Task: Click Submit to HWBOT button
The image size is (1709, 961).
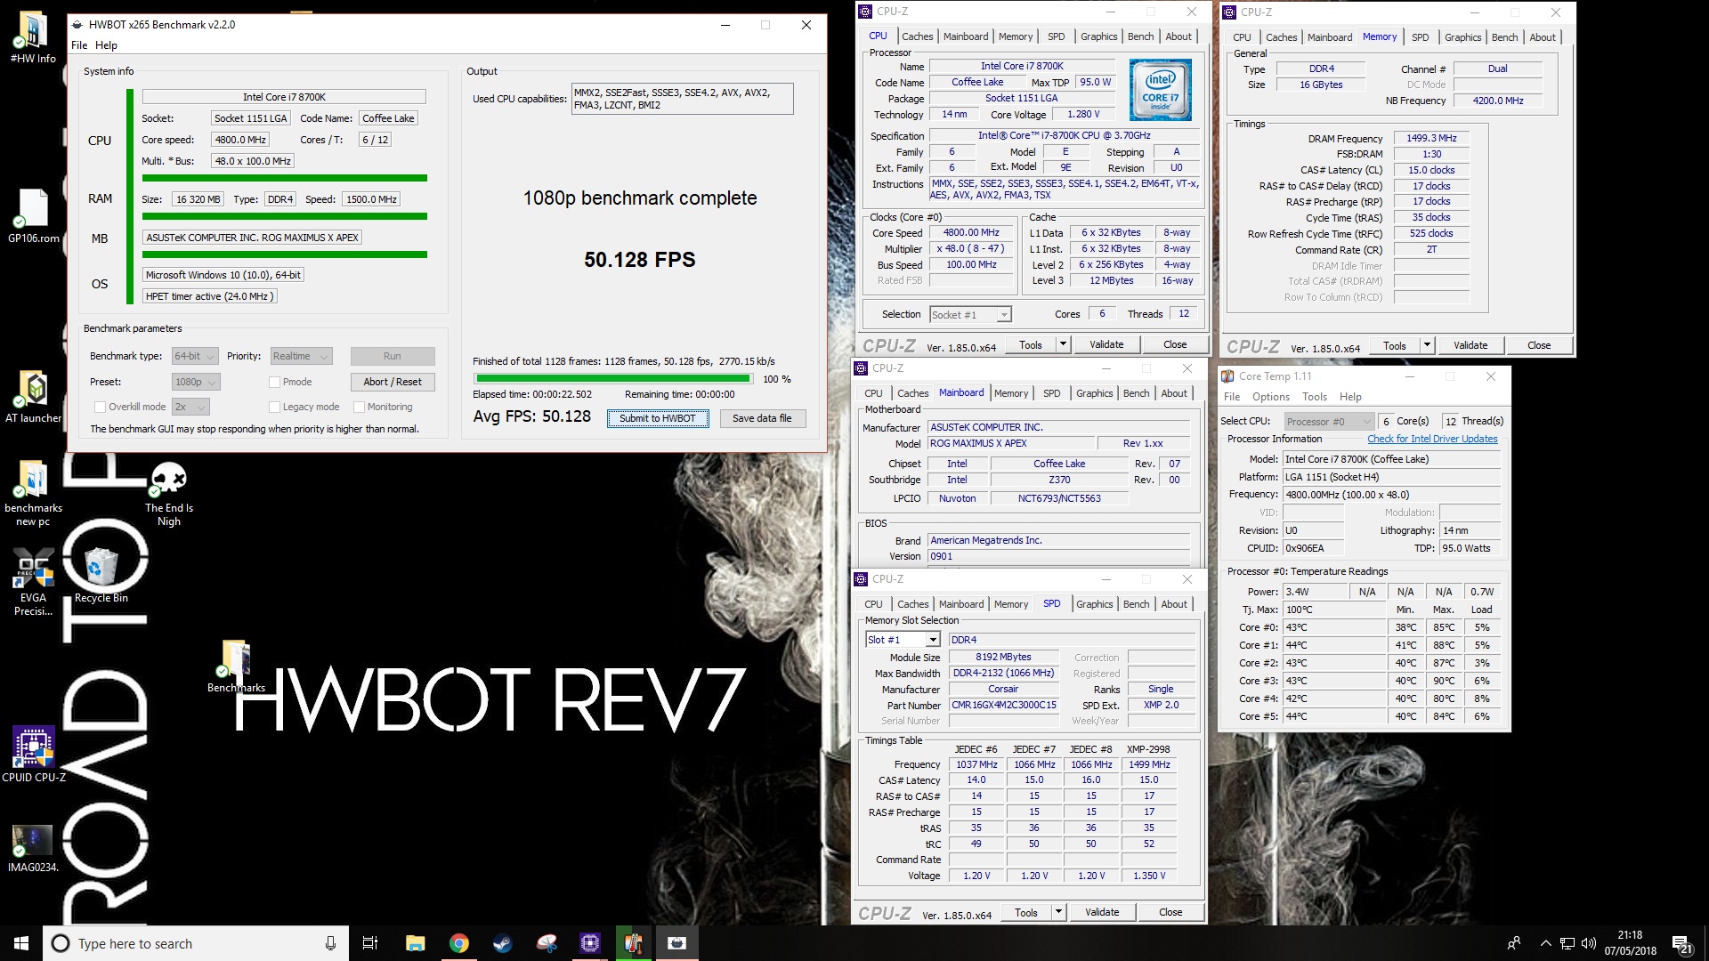Action: pos(658,418)
